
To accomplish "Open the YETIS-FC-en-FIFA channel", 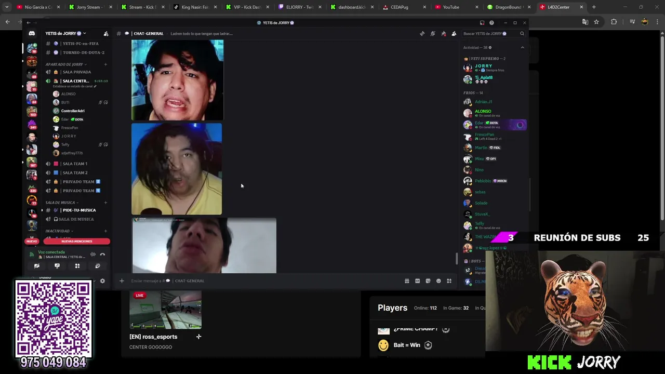I will point(77,44).
